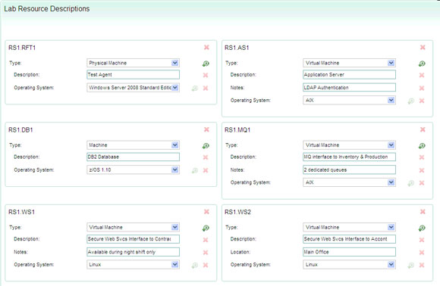440x286 pixels.
Task: Click green add-attribute icon beside RS1.AS1 Type
Action: pos(422,64)
